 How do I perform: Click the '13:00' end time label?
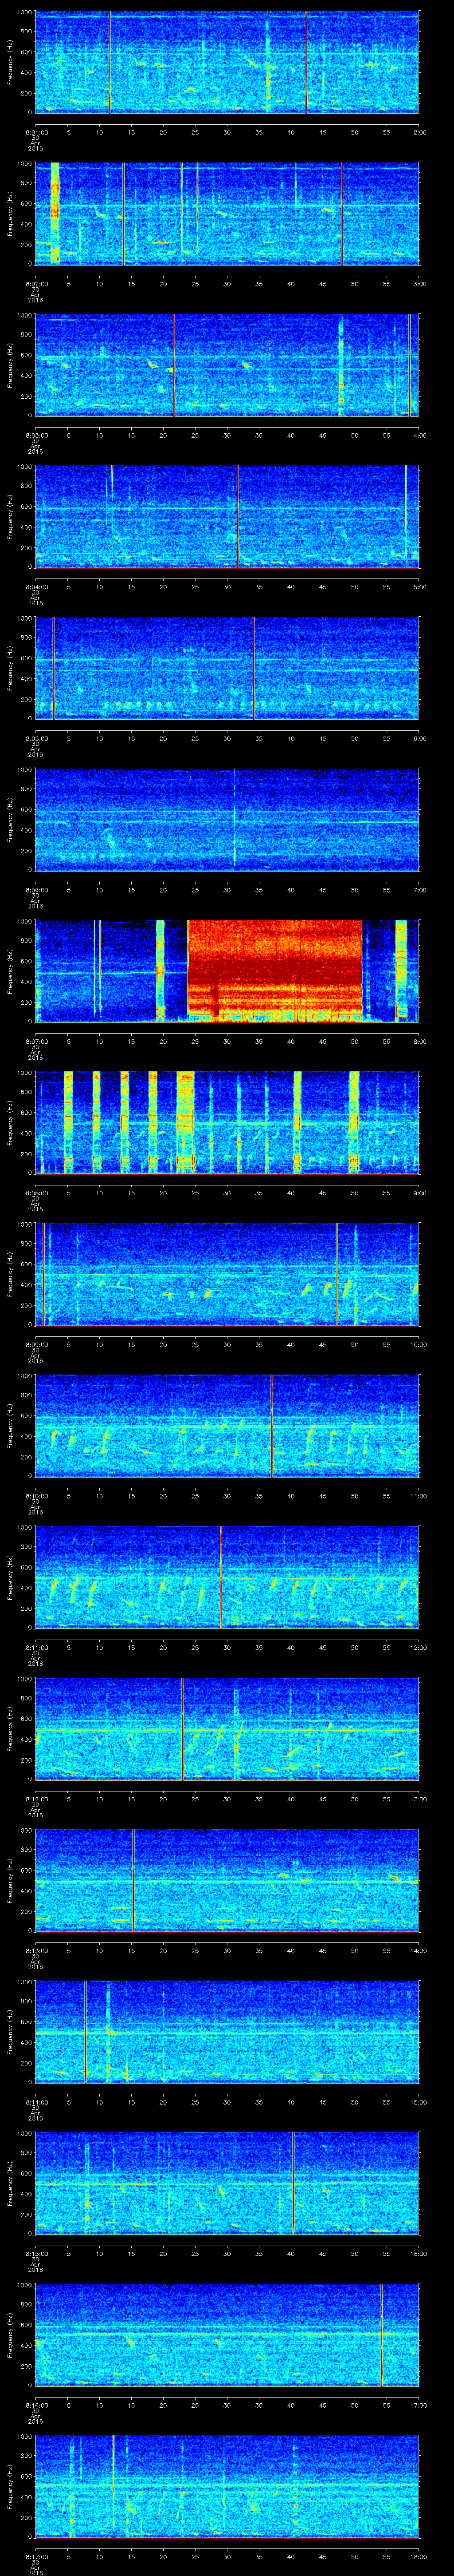click(x=418, y=1799)
